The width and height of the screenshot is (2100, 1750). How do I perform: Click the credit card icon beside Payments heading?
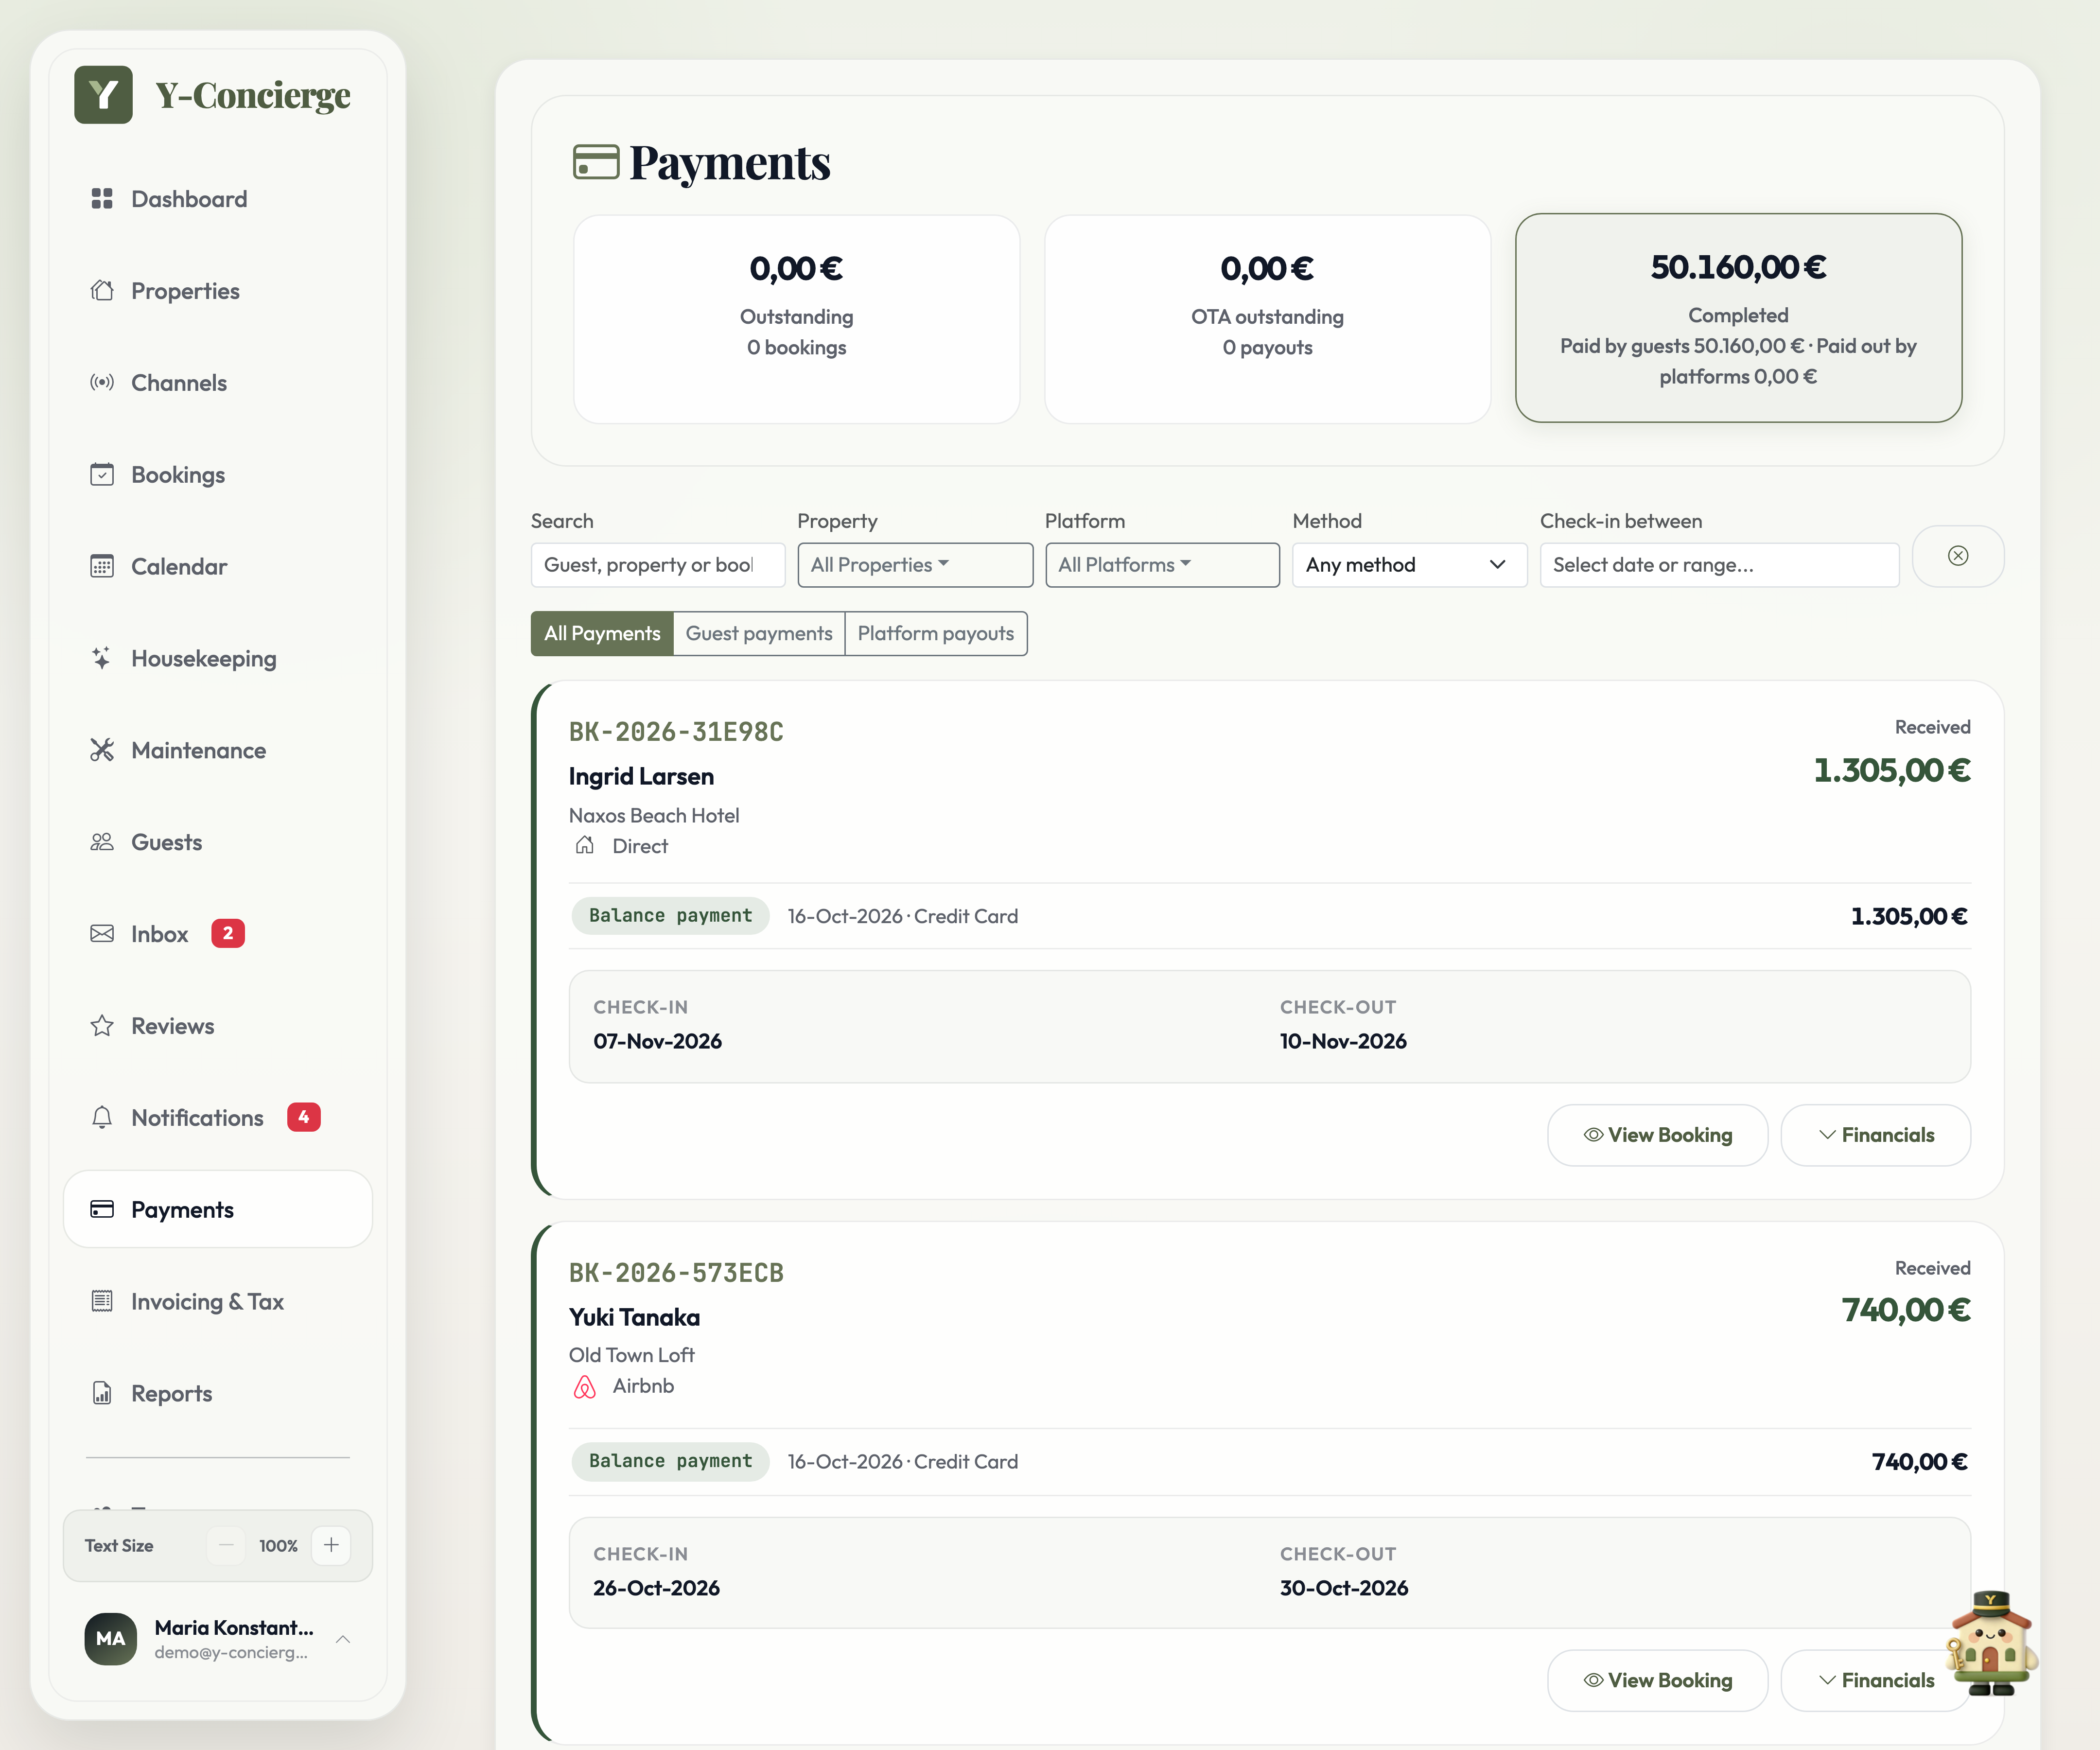[x=596, y=162]
